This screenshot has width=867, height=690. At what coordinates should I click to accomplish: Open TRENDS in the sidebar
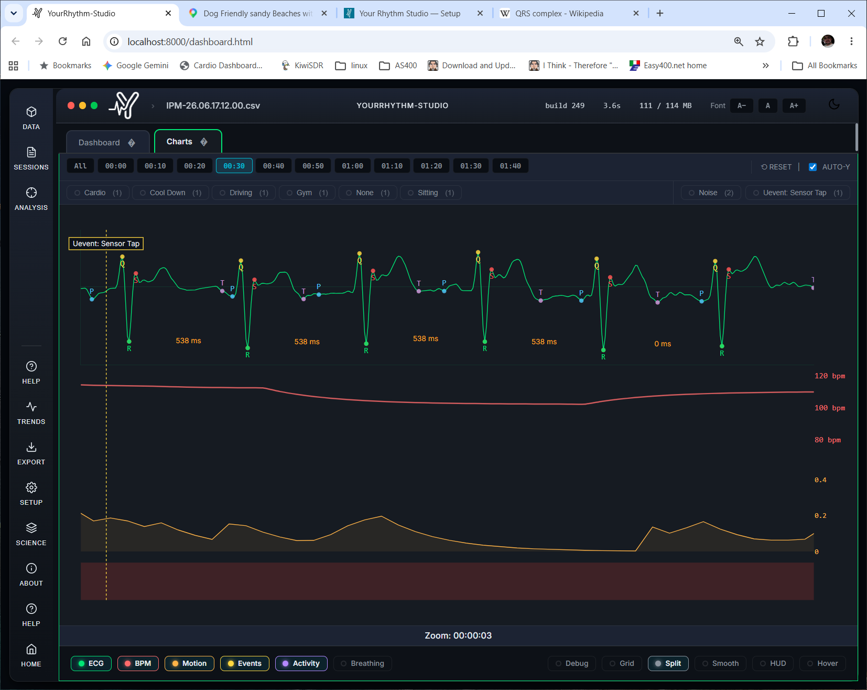click(x=31, y=413)
